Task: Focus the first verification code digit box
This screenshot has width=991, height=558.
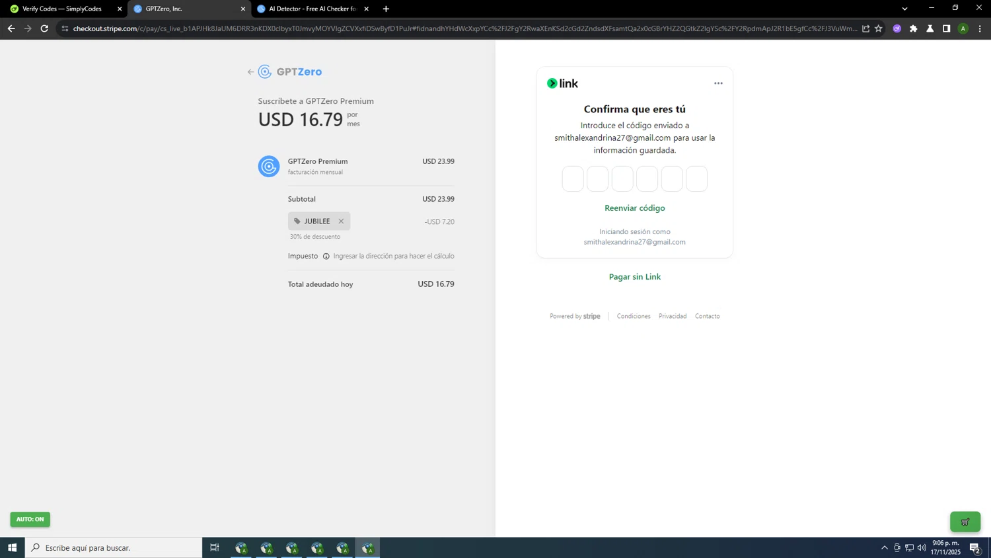Action: (573, 179)
